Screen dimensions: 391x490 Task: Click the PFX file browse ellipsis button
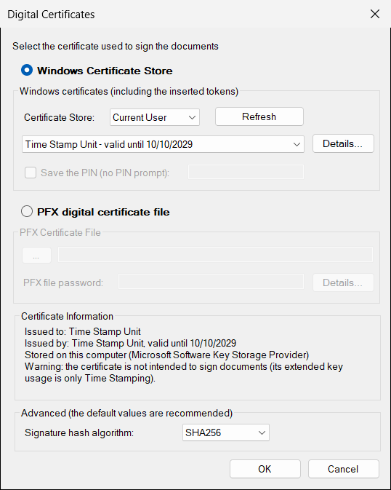36,256
